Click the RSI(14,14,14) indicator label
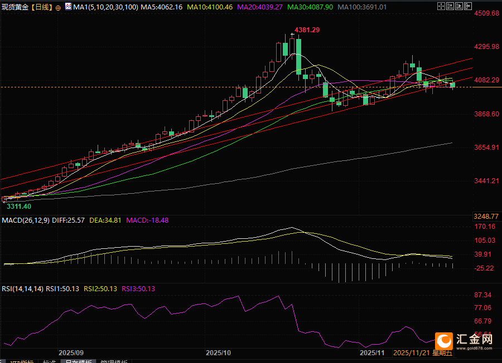This screenshot has height=363, width=502. click(22, 289)
